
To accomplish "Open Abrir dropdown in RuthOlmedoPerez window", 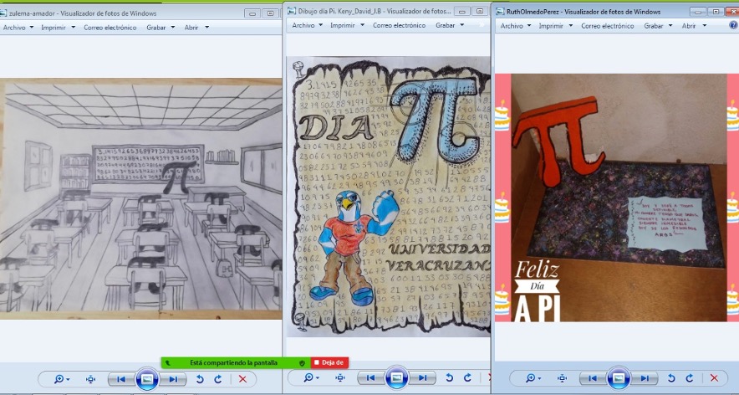I will pos(692,26).
